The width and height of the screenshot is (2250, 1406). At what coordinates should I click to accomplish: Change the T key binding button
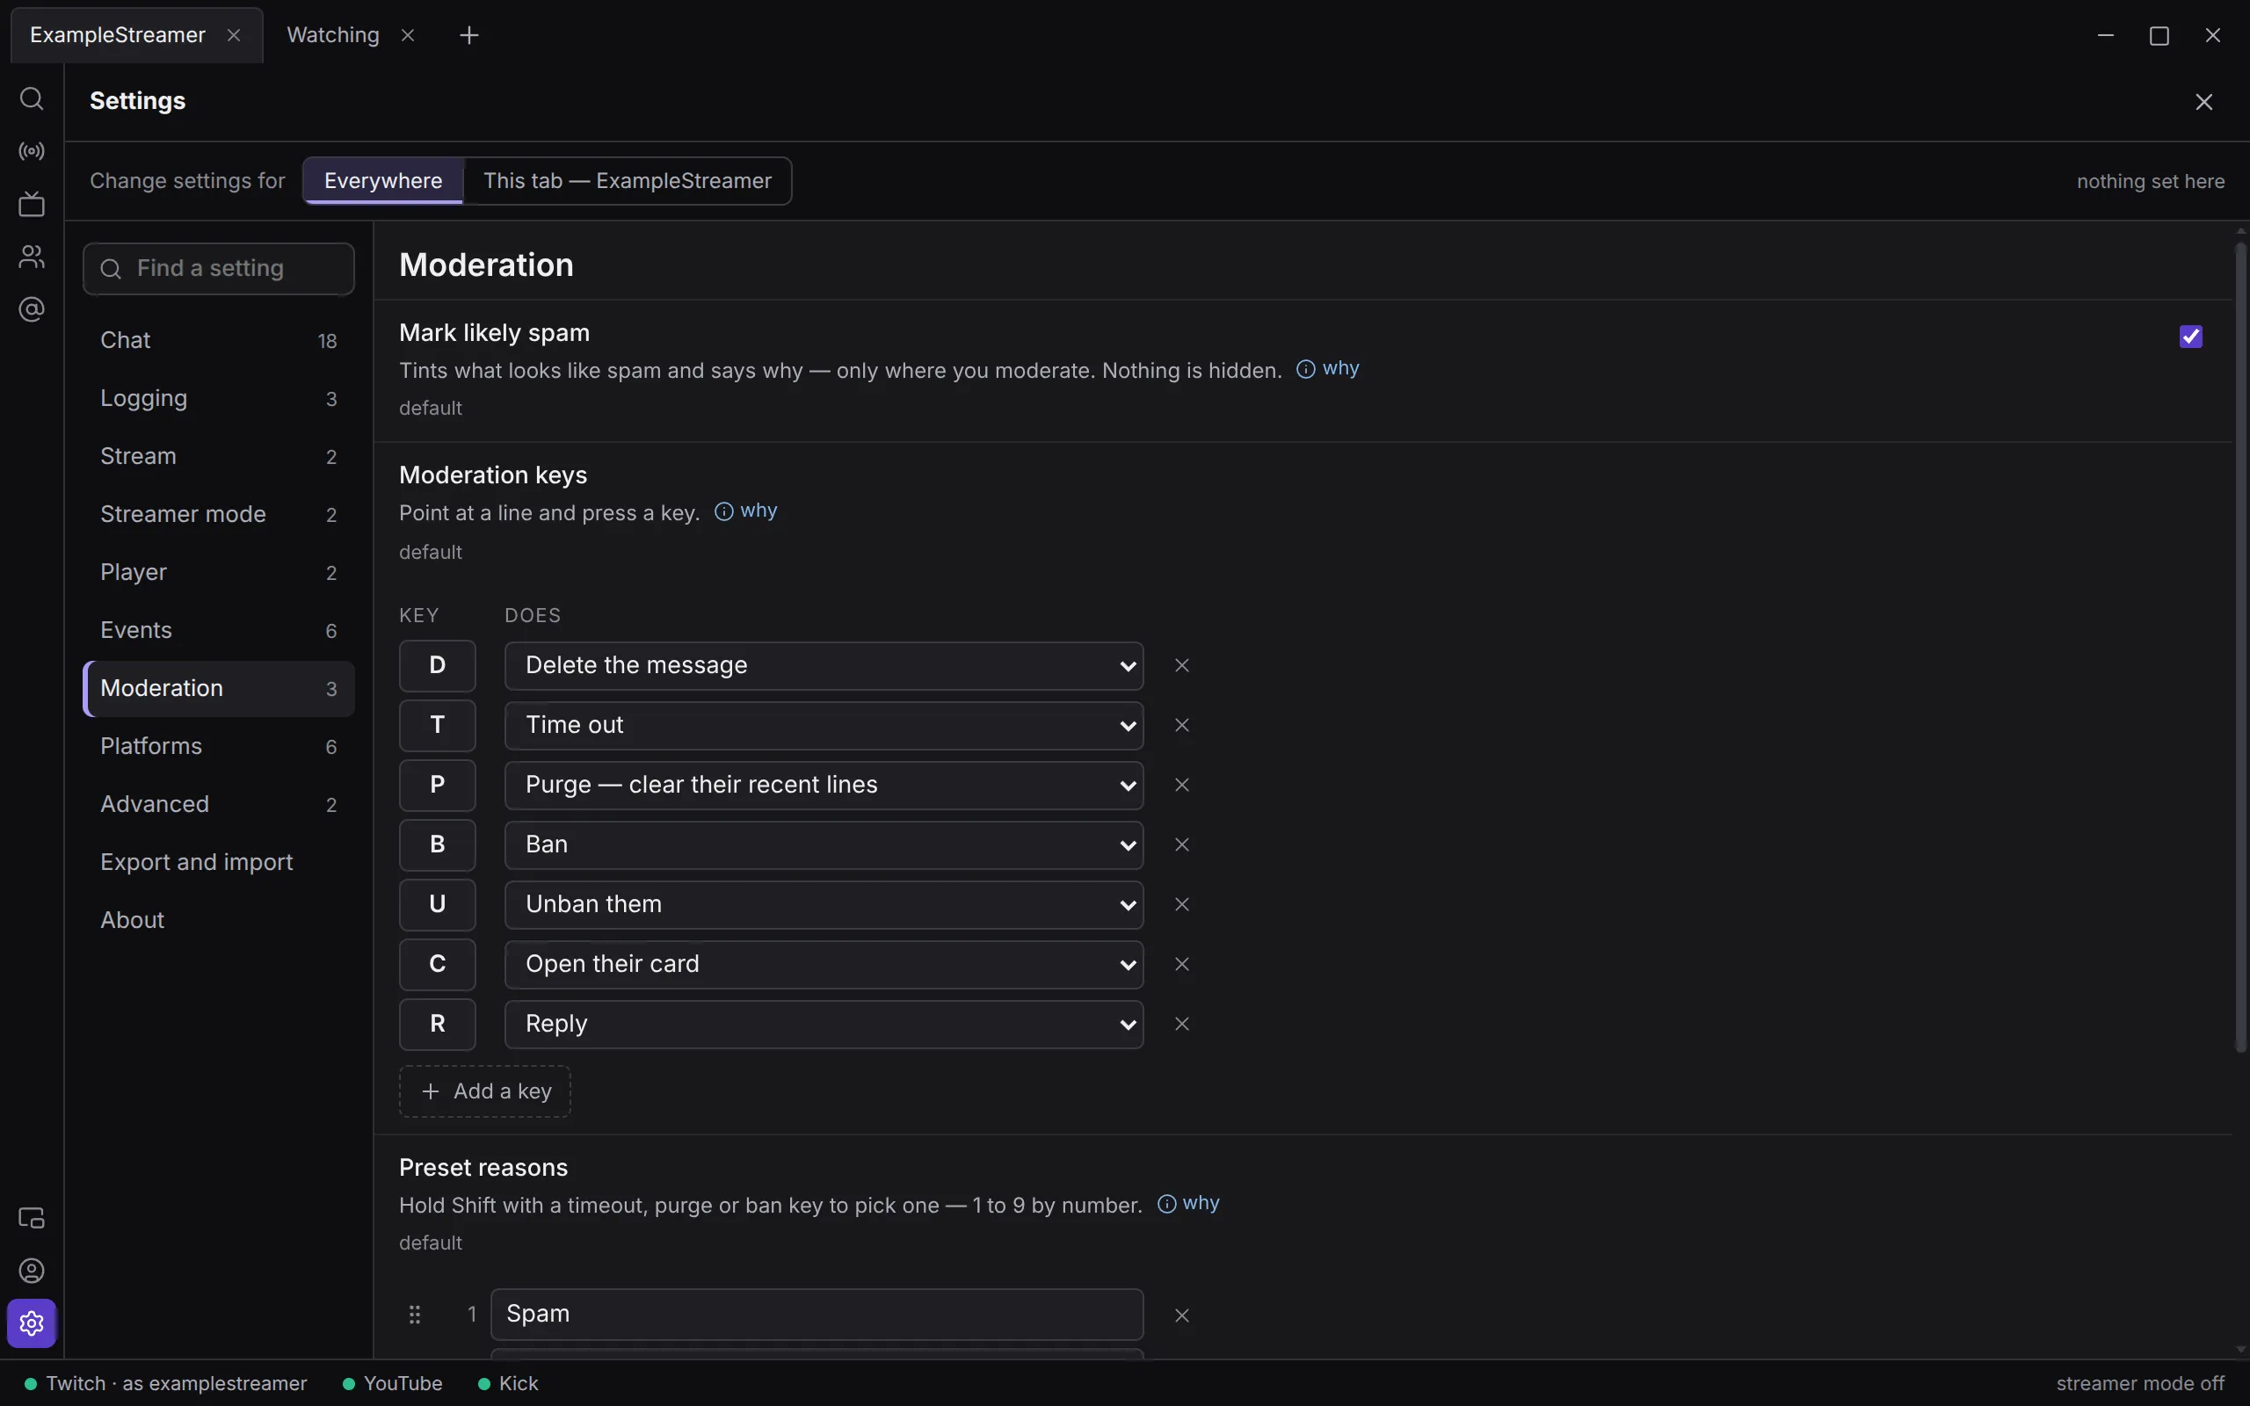(x=437, y=725)
